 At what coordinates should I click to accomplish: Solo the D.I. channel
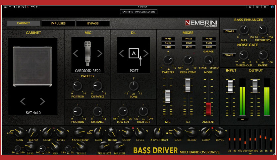189,43
